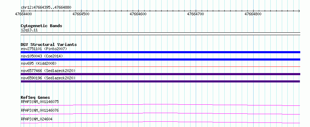Click the RefSeq Genes track title
This screenshot has width=310, height=127.
tap(35, 97)
